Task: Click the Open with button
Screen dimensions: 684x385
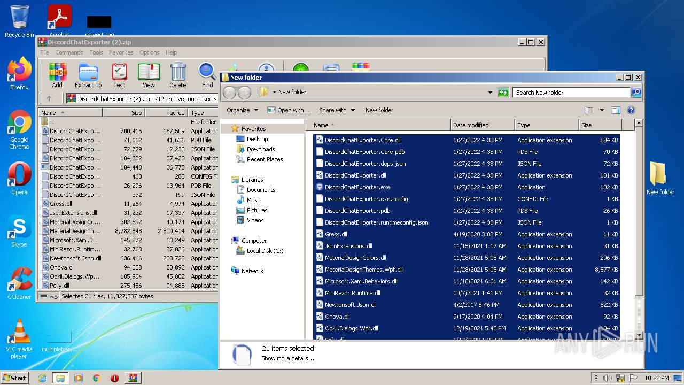Action: click(x=289, y=110)
